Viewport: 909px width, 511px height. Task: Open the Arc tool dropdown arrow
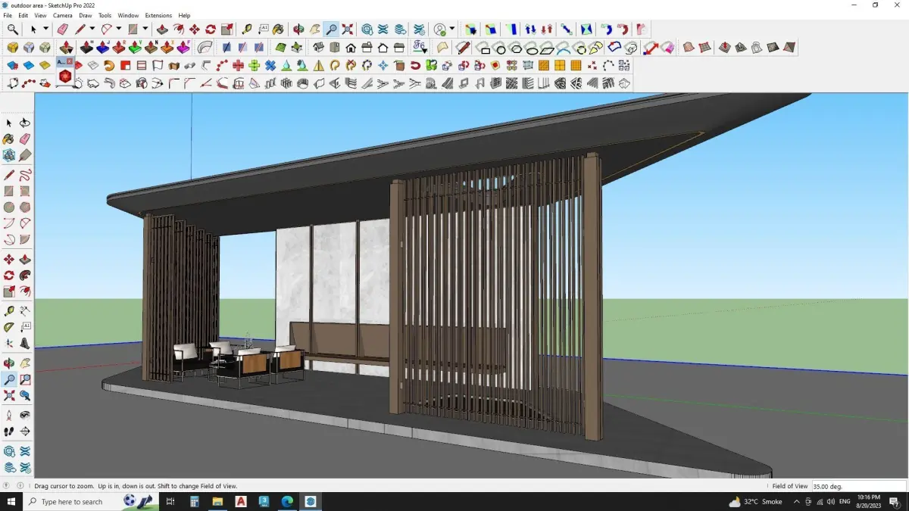119,29
